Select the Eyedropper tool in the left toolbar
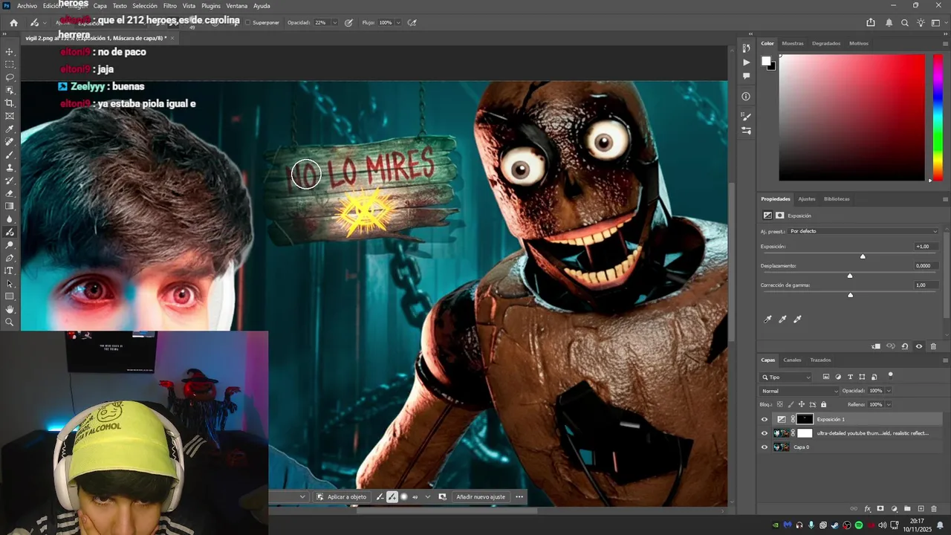The height and width of the screenshot is (535, 951). [x=10, y=129]
